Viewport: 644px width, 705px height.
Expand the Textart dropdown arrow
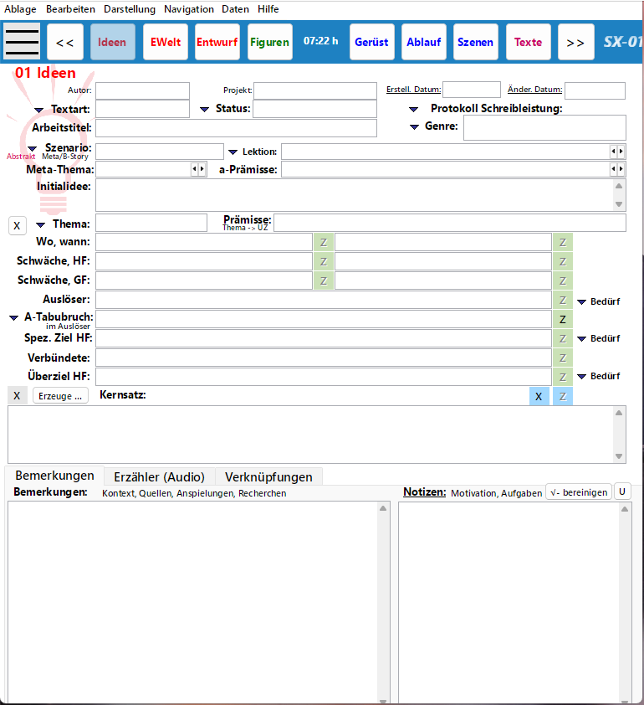click(39, 110)
